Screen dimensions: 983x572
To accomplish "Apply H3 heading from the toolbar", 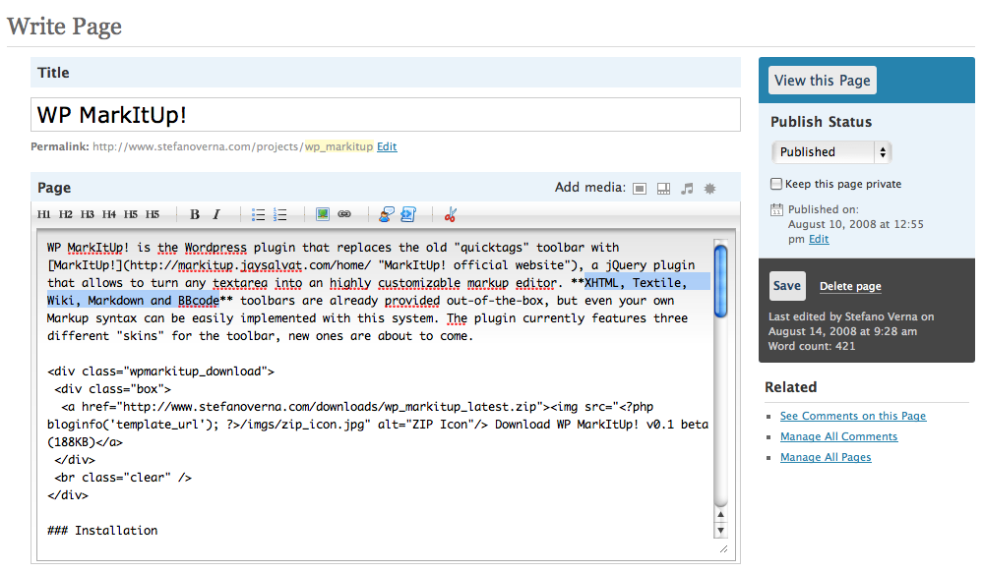I will 88,214.
